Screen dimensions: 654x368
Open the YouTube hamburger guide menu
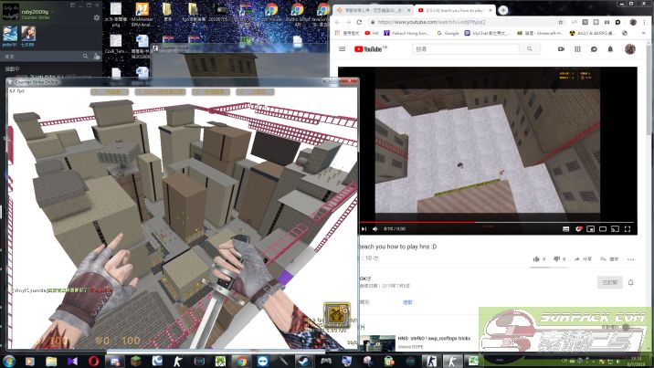pos(342,48)
